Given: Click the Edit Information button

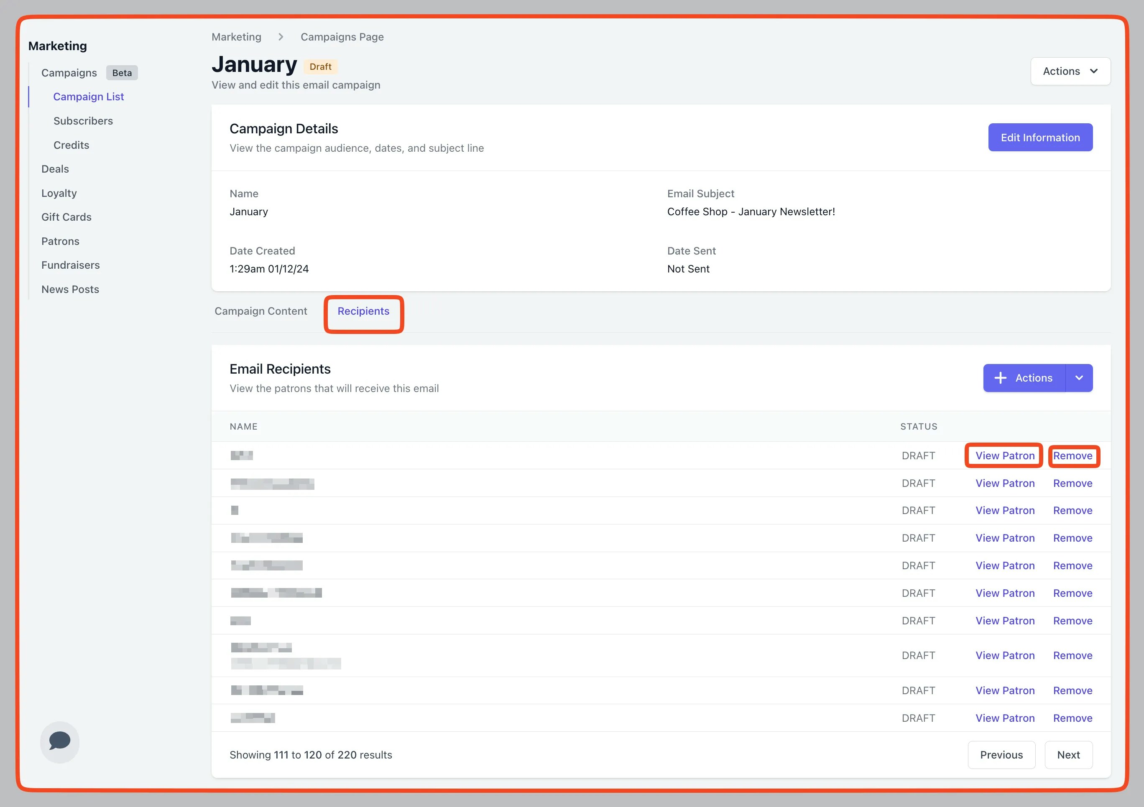Looking at the screenshot, I should point(1040,137).
